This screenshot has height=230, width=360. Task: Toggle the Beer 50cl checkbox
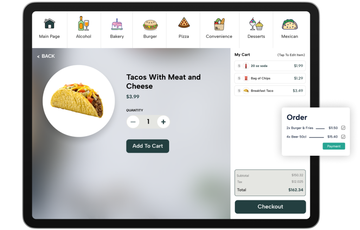[x=343, y=137]
